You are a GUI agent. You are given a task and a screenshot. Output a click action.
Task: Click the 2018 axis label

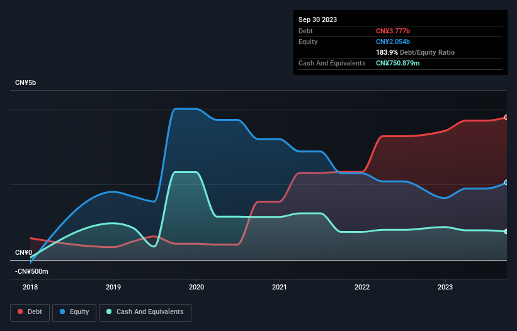30,287
